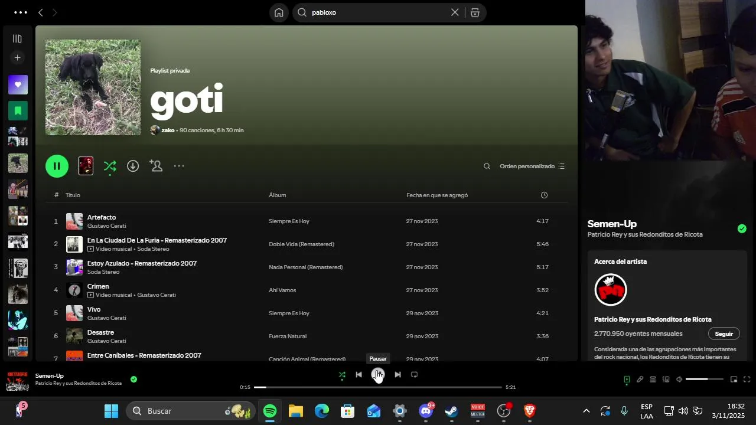Open the Browse icon next to search
This screenshot has height=425, width=756.
click(475, 12)
